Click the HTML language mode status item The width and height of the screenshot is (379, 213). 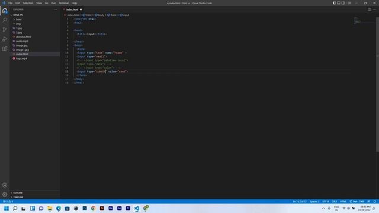[343, 201]
